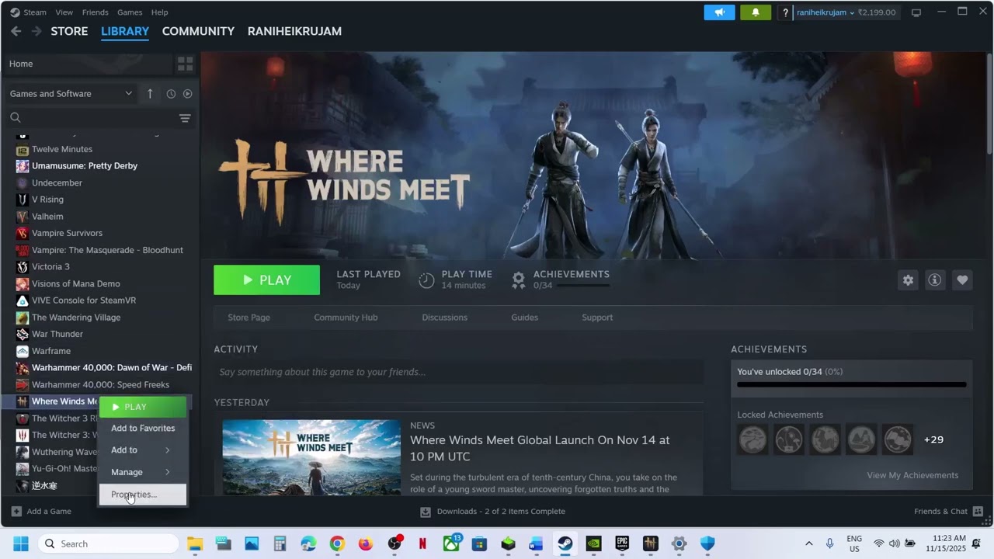Image resolution: width=994 pixels, height=559 pixels.
Task: Favorite the game with heart icon
Action: click(962, 280)
